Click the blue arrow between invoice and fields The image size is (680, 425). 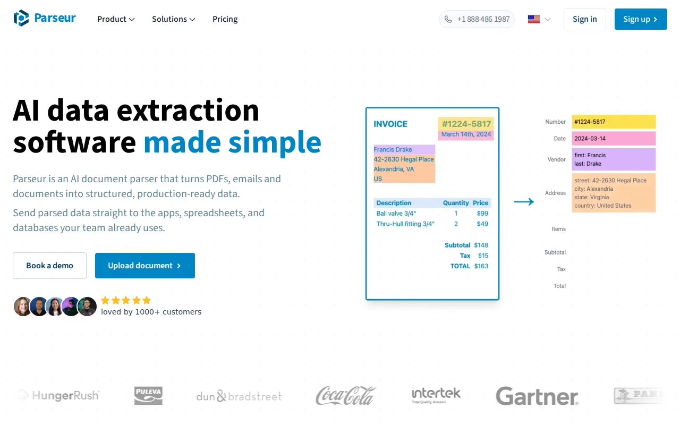524,202
